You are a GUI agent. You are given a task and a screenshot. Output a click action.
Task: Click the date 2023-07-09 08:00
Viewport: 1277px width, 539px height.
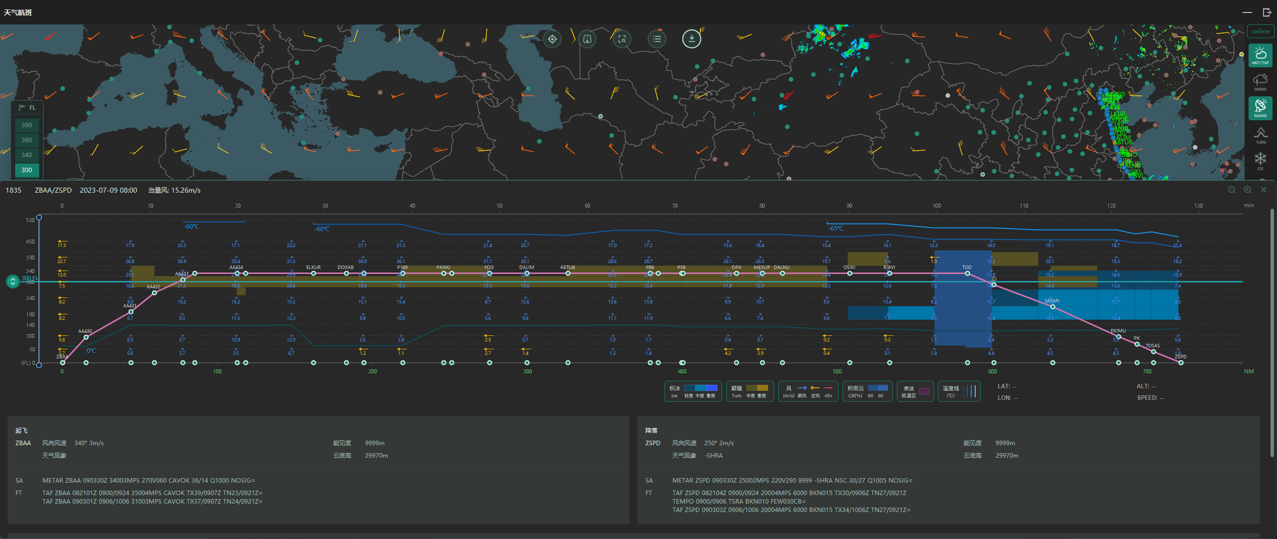pos(108,190)
